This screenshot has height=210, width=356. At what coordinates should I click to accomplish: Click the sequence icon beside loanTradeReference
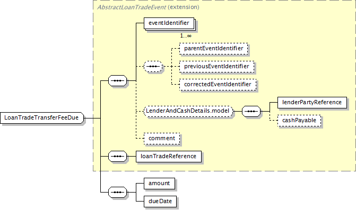coord(117,157)
